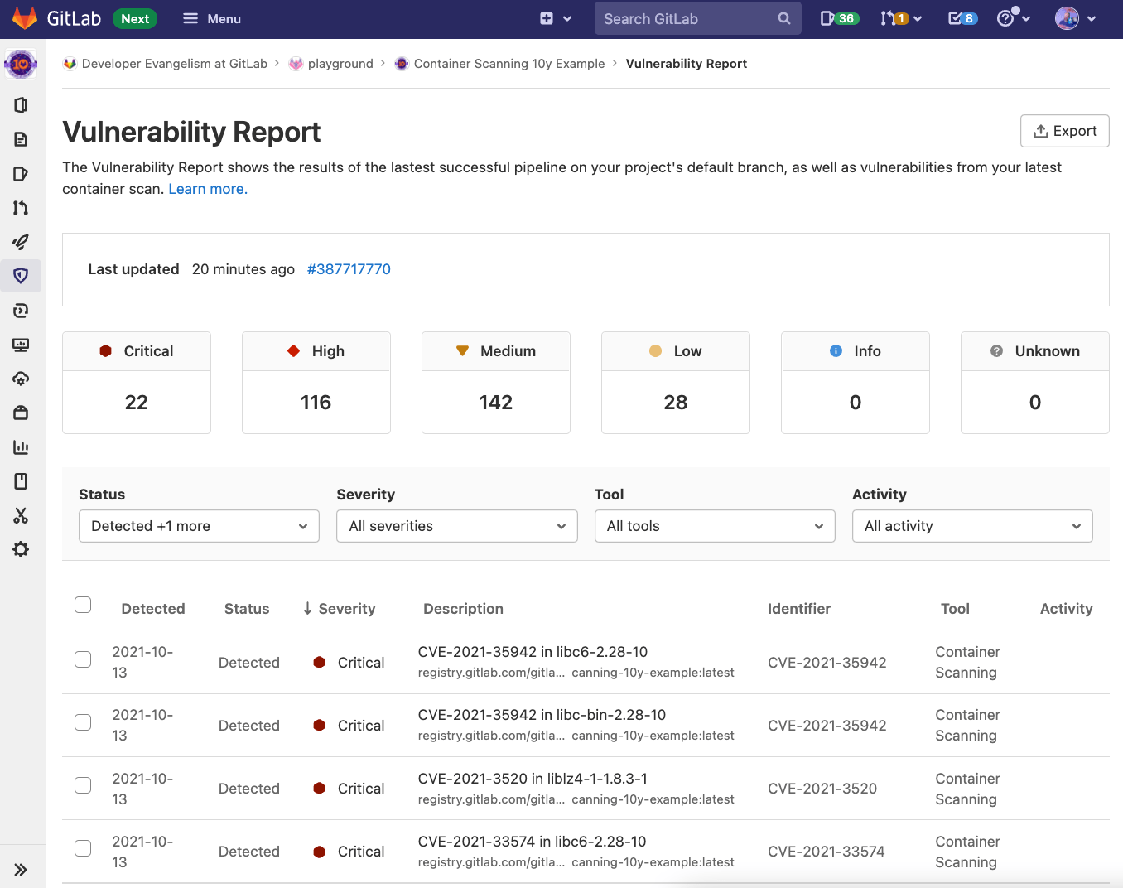The image size is (1123, 888).
Task: Expand the Tool filter showing All tools
Action: click(x=714, y=526)
